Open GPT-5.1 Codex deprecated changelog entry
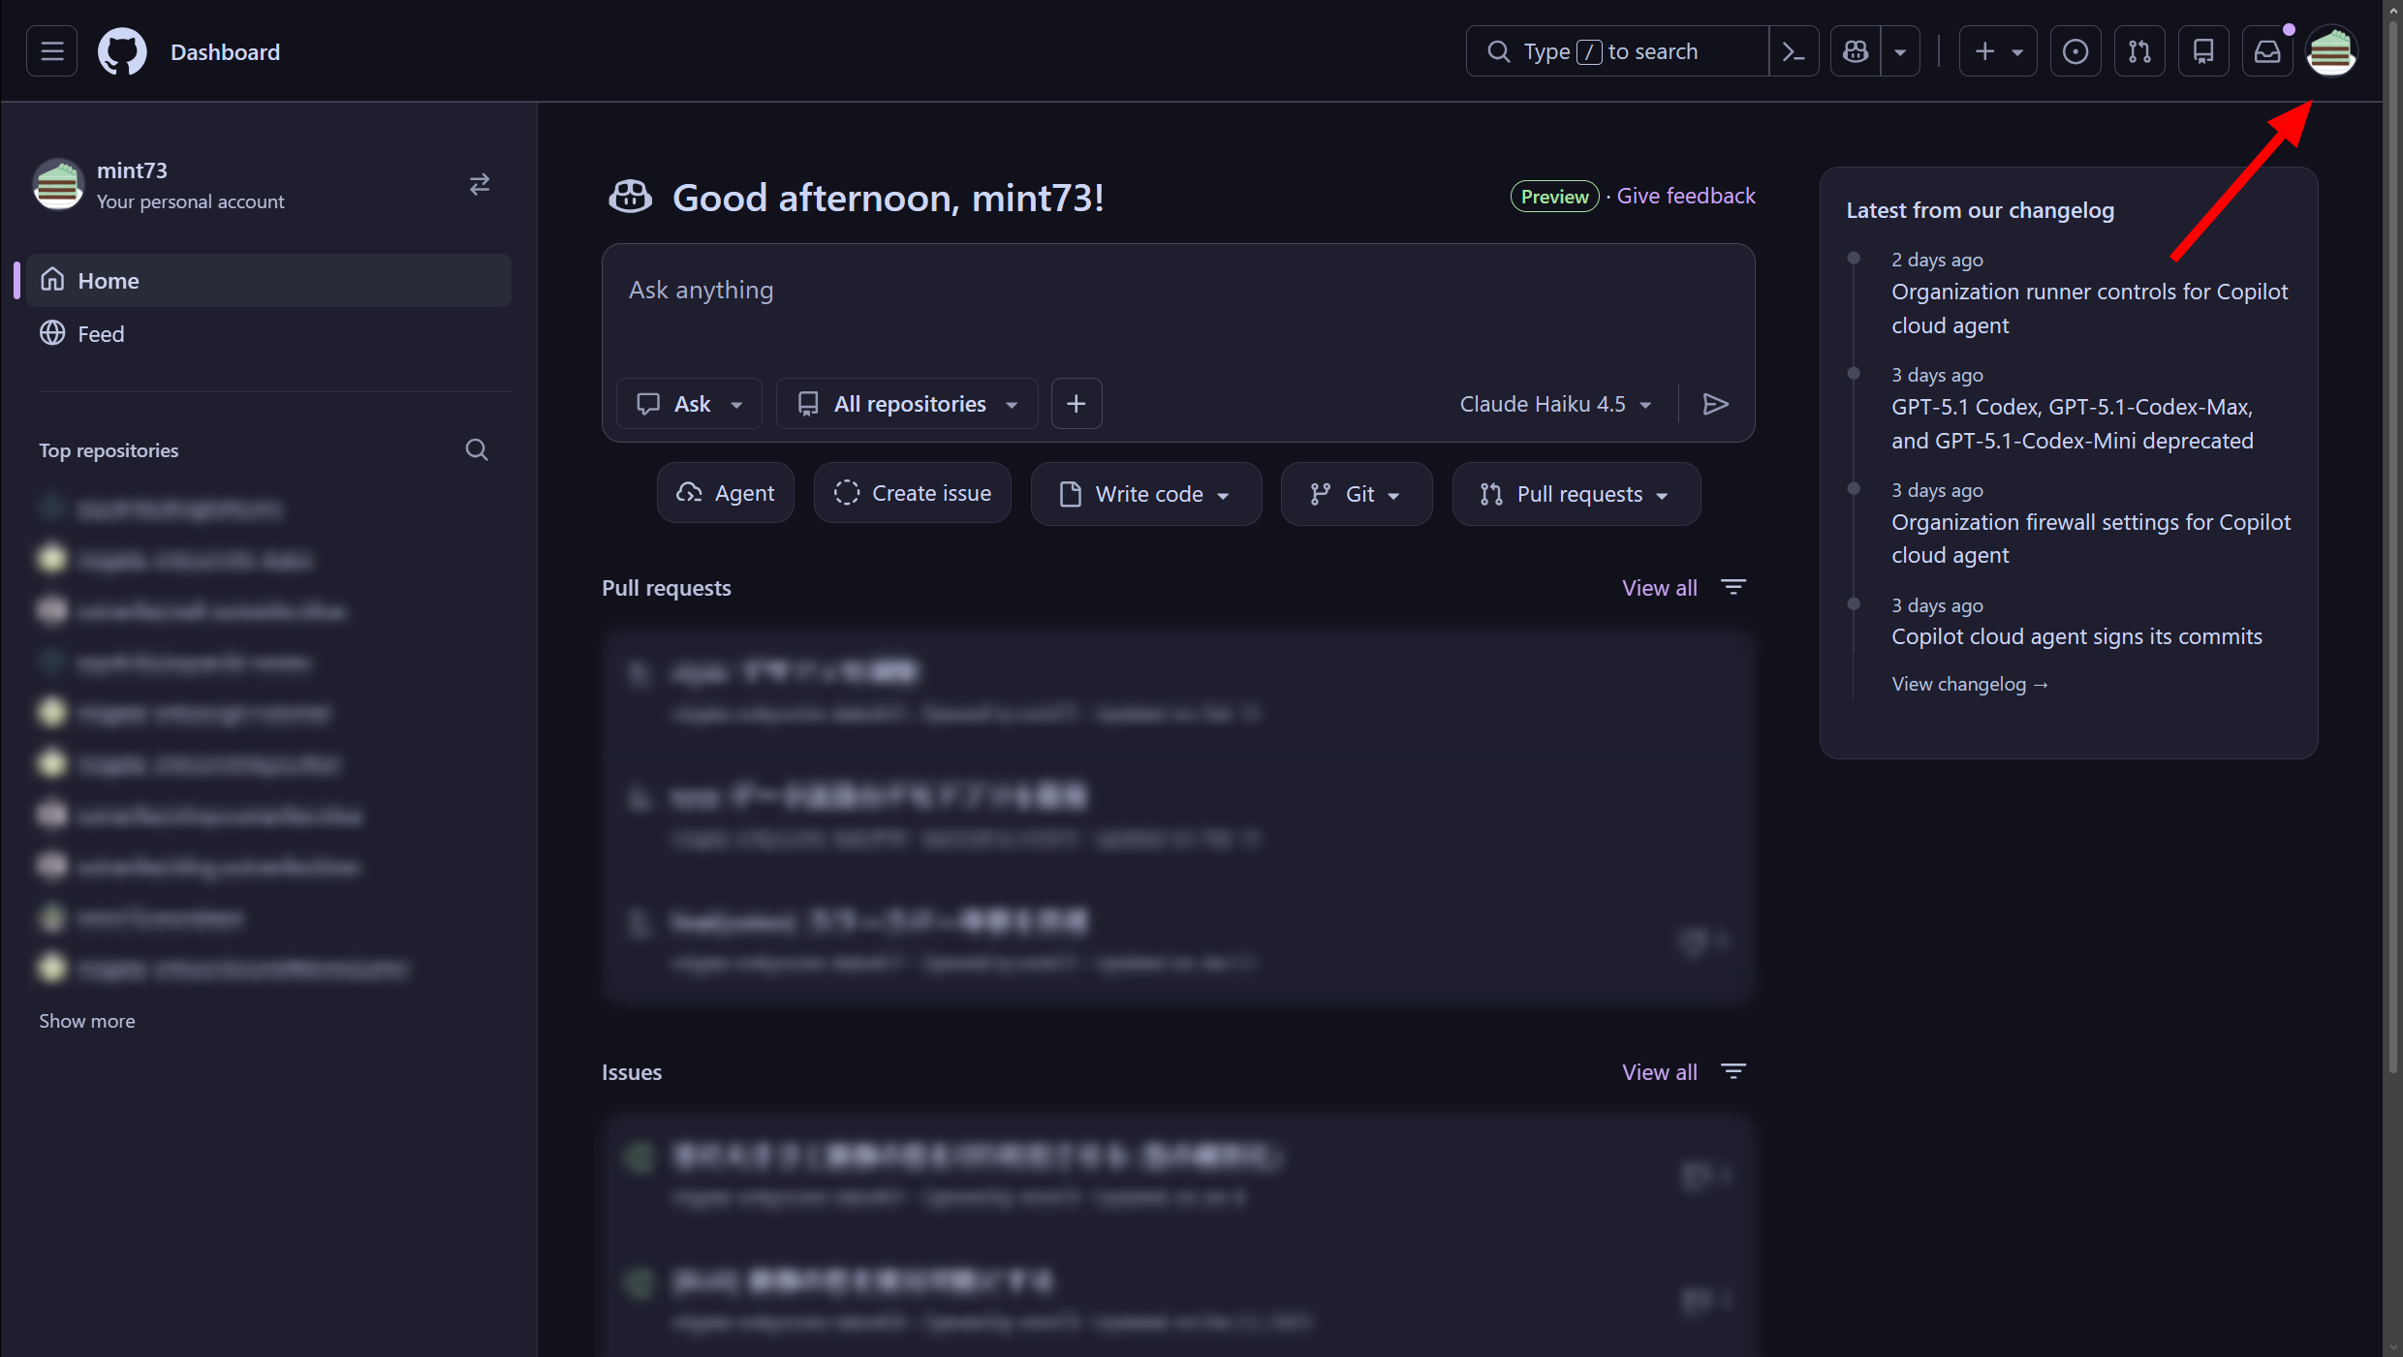 [2073, 424]
